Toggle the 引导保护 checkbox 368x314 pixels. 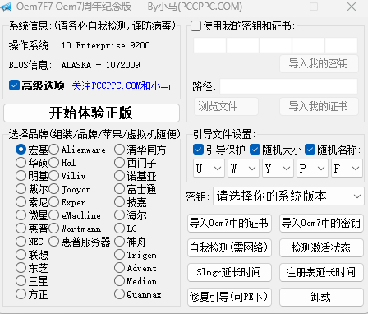pos(198,150)
